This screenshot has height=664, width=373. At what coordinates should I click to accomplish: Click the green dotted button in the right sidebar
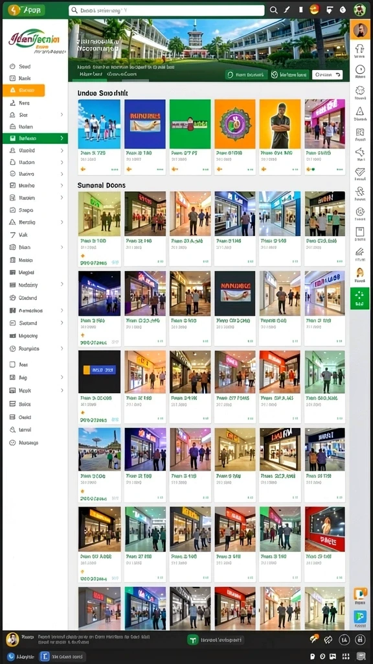(x=360, y=298)
